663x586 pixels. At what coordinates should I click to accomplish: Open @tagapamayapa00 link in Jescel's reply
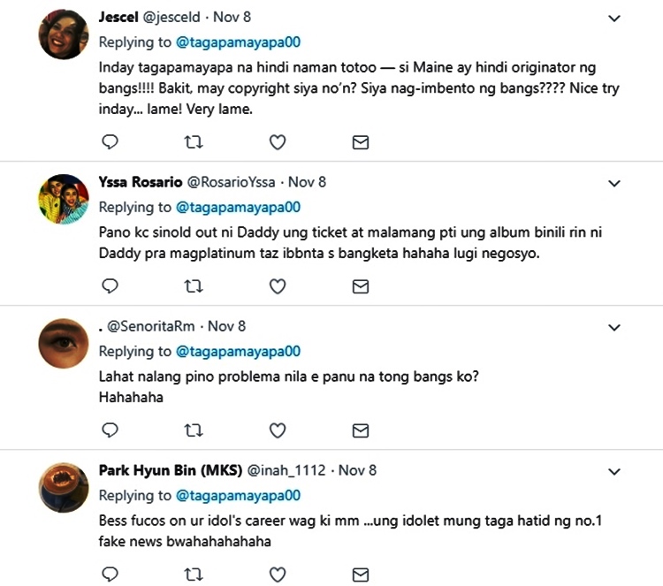(x=239, y=42)
